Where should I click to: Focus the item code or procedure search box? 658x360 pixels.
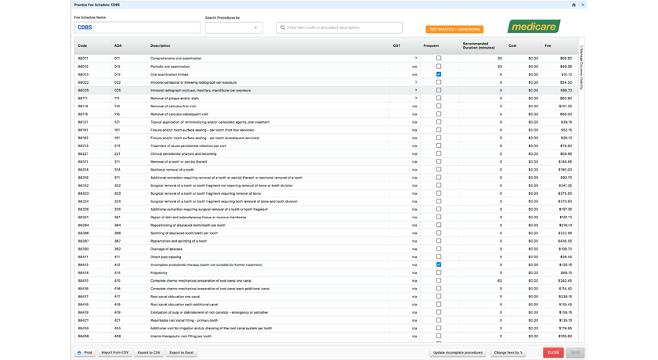click(339, 27)
